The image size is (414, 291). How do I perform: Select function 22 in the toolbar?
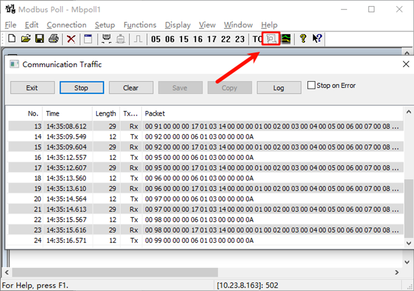pos(226,39)
